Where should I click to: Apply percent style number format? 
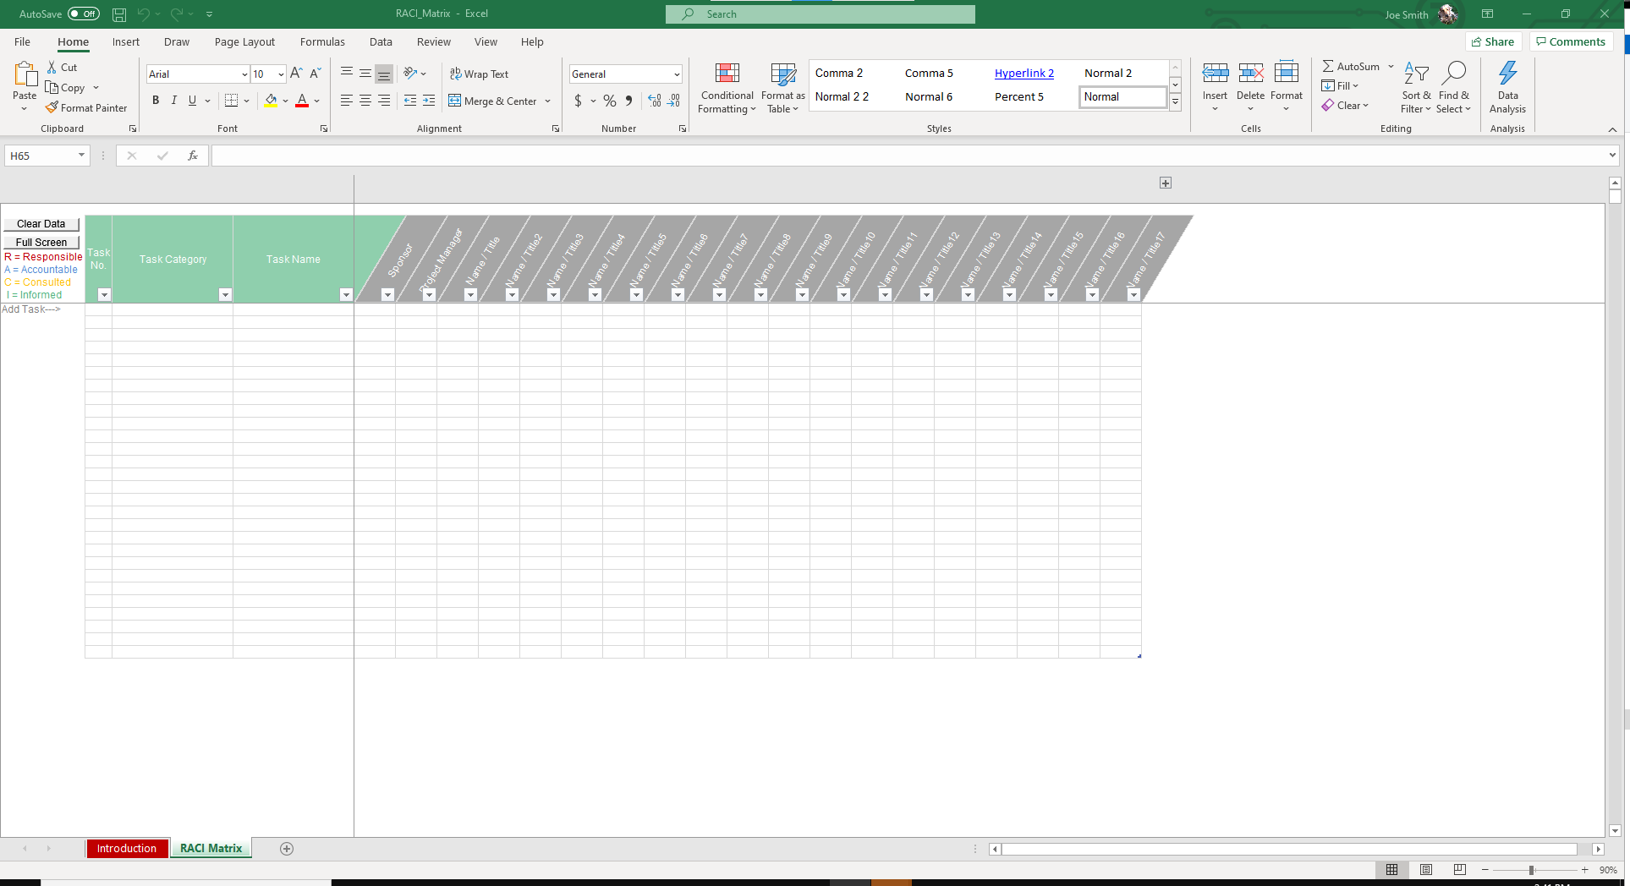tap(610, 101)
